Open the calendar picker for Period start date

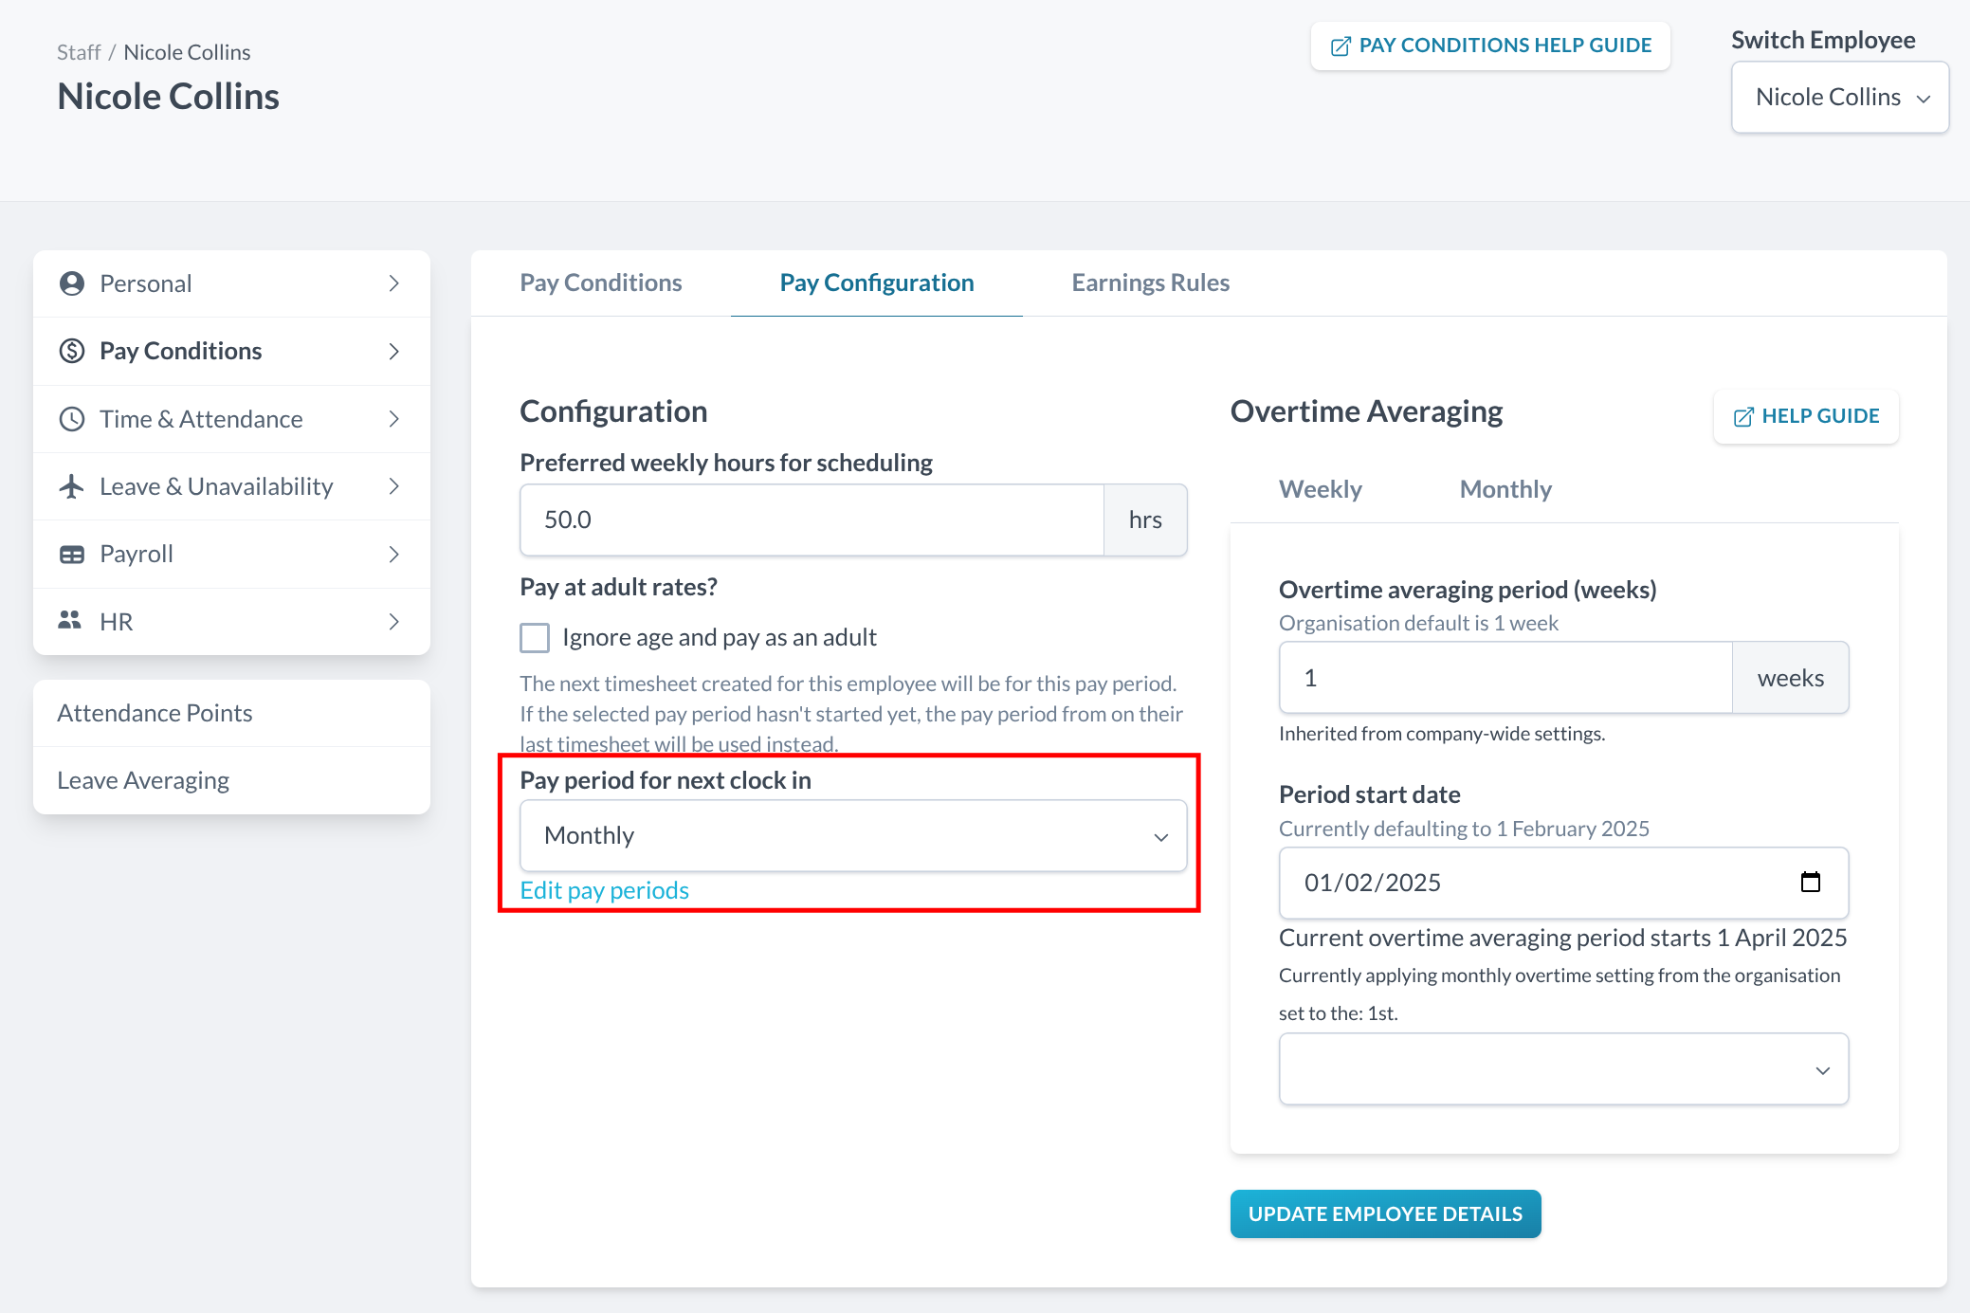pos(1810,883)
